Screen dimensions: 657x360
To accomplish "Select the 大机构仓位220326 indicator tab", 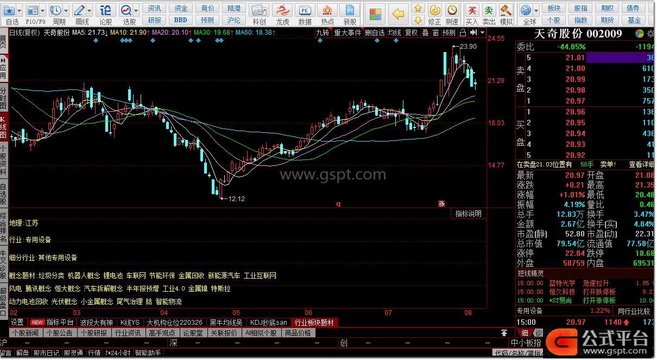I will click(175, 322).
